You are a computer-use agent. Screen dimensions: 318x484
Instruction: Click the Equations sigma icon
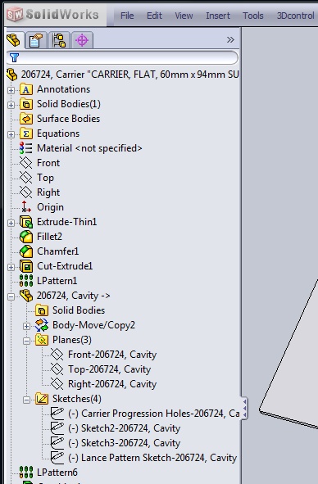click(x=26, y=133)
